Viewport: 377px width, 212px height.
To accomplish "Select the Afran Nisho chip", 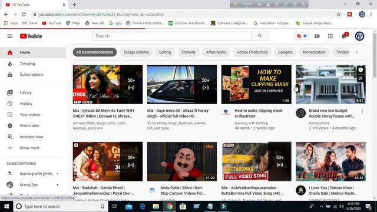I will tap(216, 52).
